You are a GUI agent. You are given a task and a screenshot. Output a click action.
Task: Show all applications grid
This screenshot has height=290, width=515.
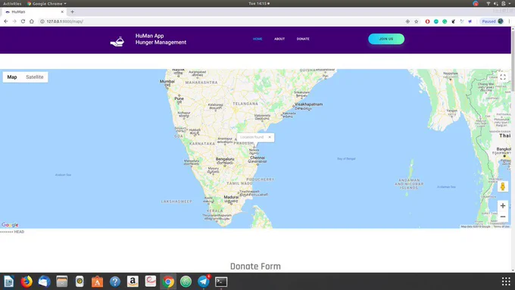coord(506,282)
